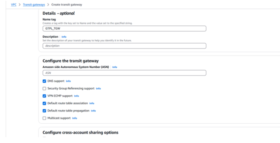Open Info link for Amazon side ASN
The height and width of the screenshot is (143, 280).
coord(115,67)
